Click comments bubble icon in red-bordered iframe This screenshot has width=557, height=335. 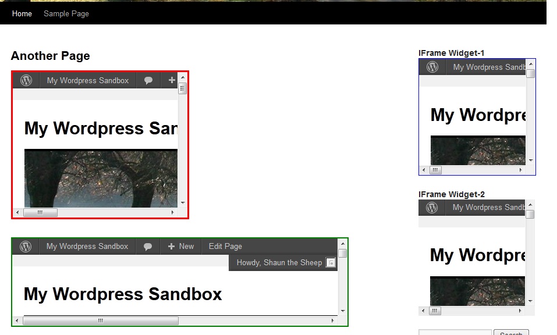point(148,81)
